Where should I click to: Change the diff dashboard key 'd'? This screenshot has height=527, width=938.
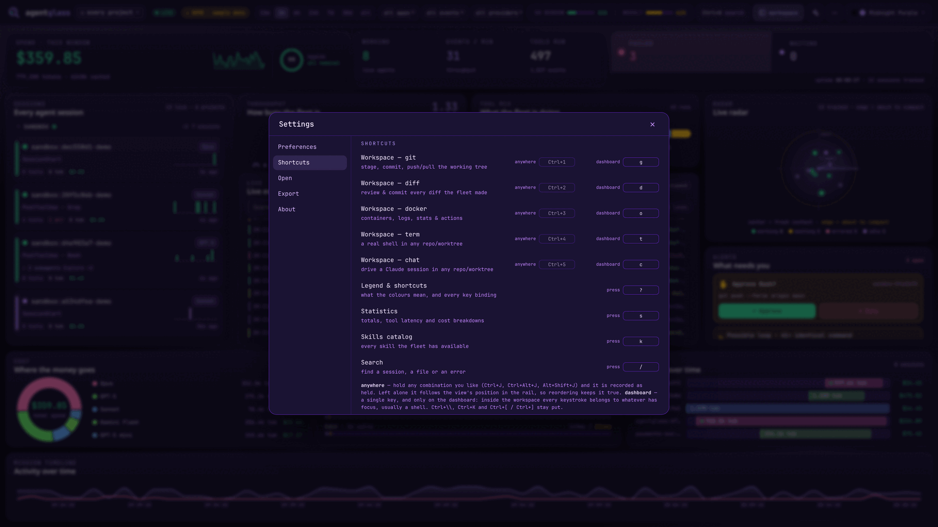tap(641, 187)
